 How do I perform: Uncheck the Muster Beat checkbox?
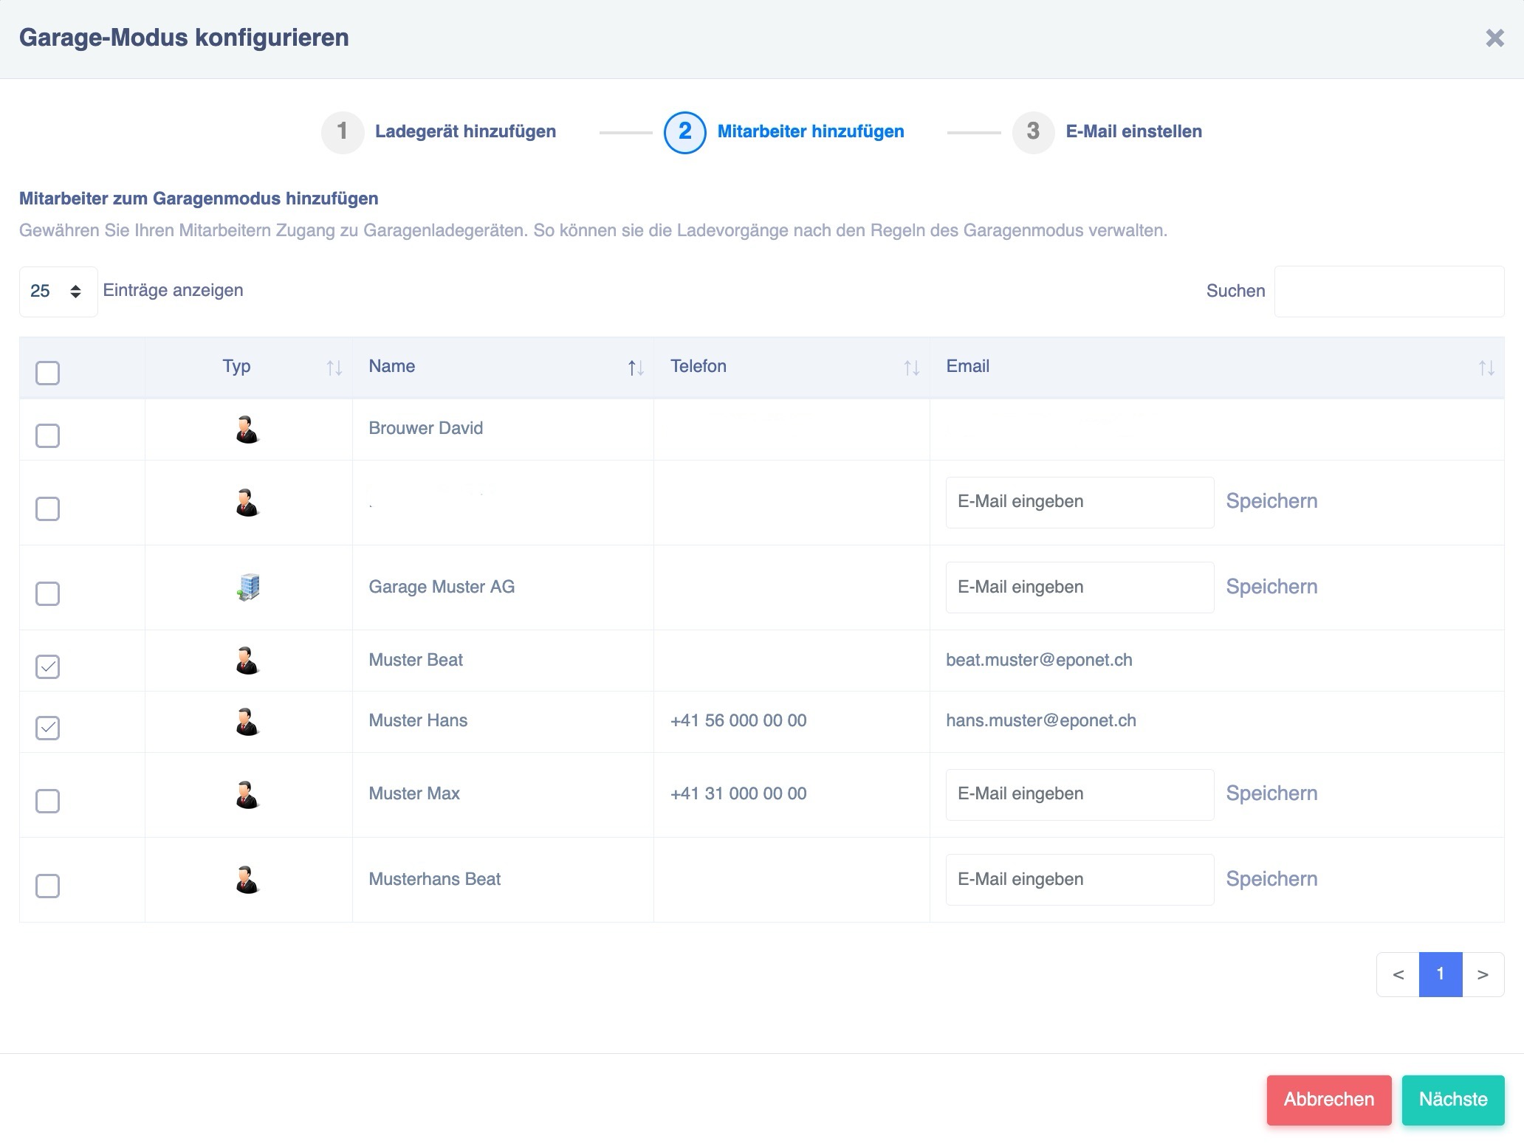48,666
